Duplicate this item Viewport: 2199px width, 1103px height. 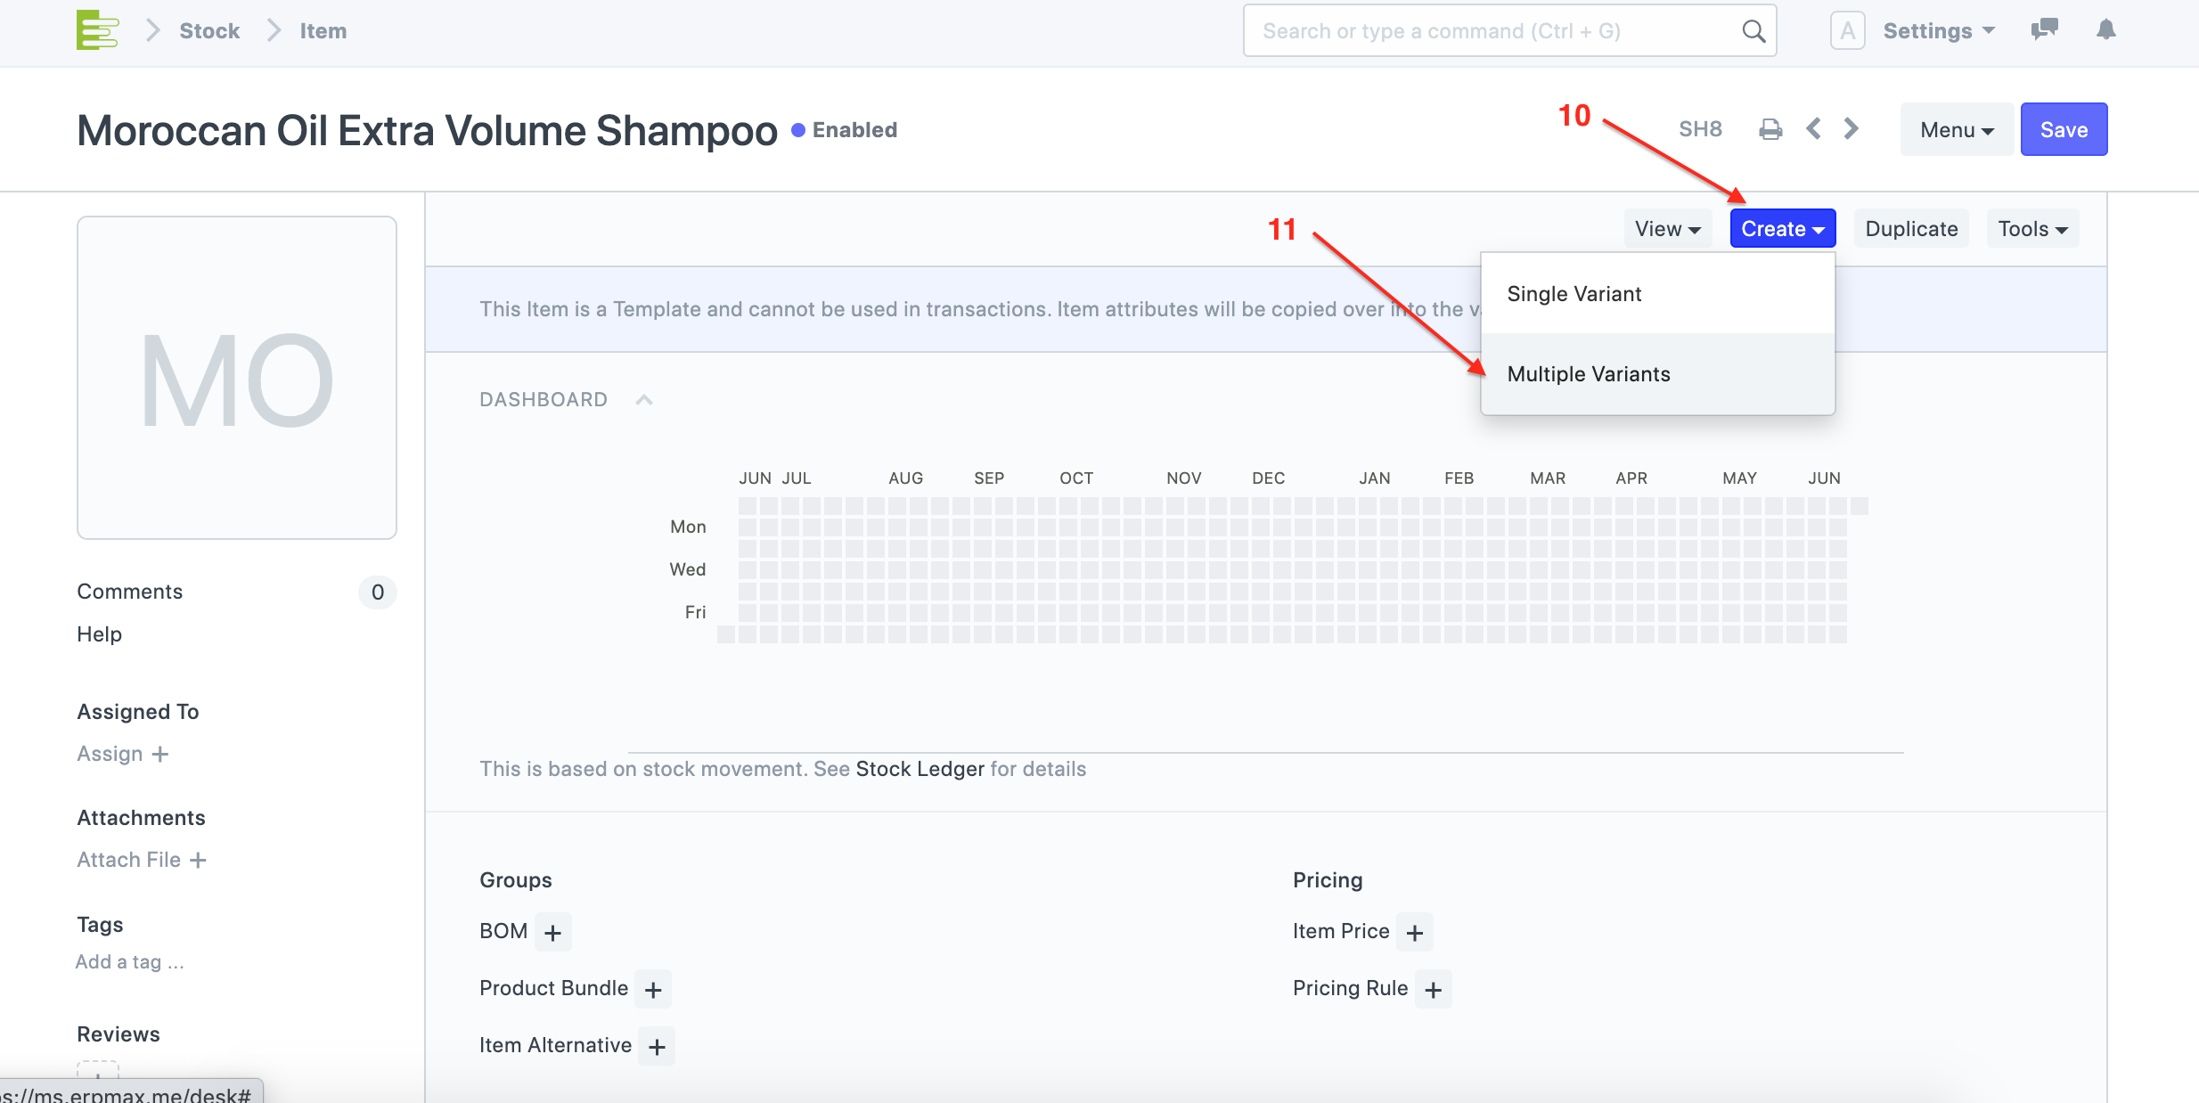(1911, 229)
